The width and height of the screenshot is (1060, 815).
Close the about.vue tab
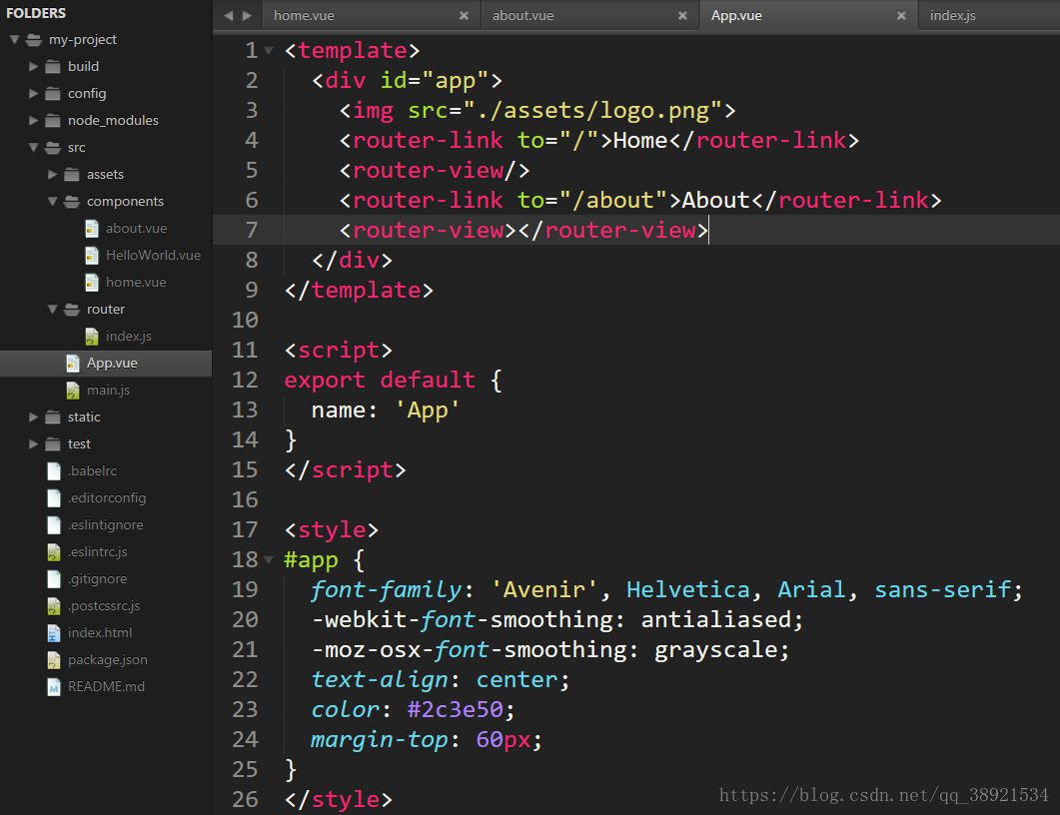(x=682, y=16)
